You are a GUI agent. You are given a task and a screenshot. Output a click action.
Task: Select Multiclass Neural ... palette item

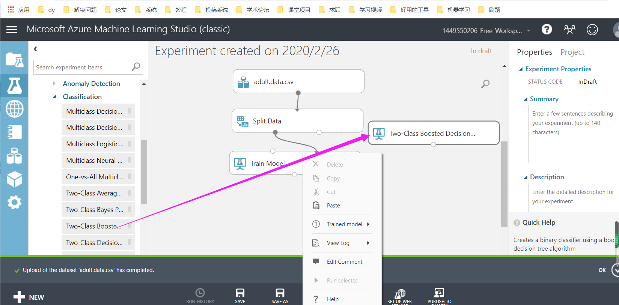(98, 160)
